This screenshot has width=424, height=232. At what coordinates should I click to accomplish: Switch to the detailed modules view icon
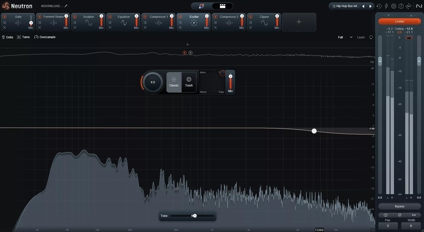[222, 6]
